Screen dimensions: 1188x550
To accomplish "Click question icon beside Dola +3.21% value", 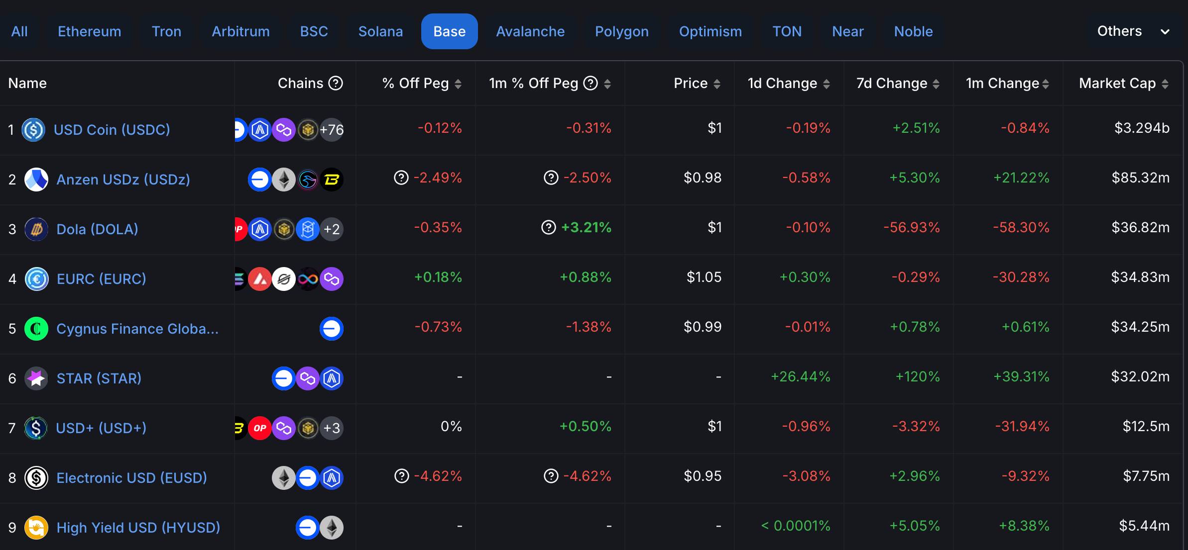I will (548, 227).
